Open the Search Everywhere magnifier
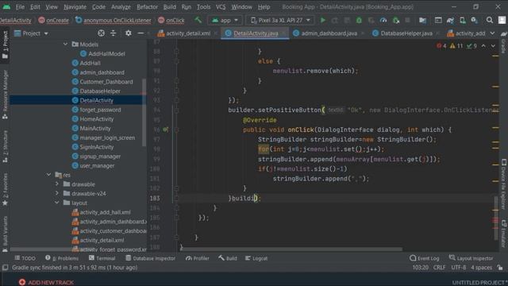 490,20
